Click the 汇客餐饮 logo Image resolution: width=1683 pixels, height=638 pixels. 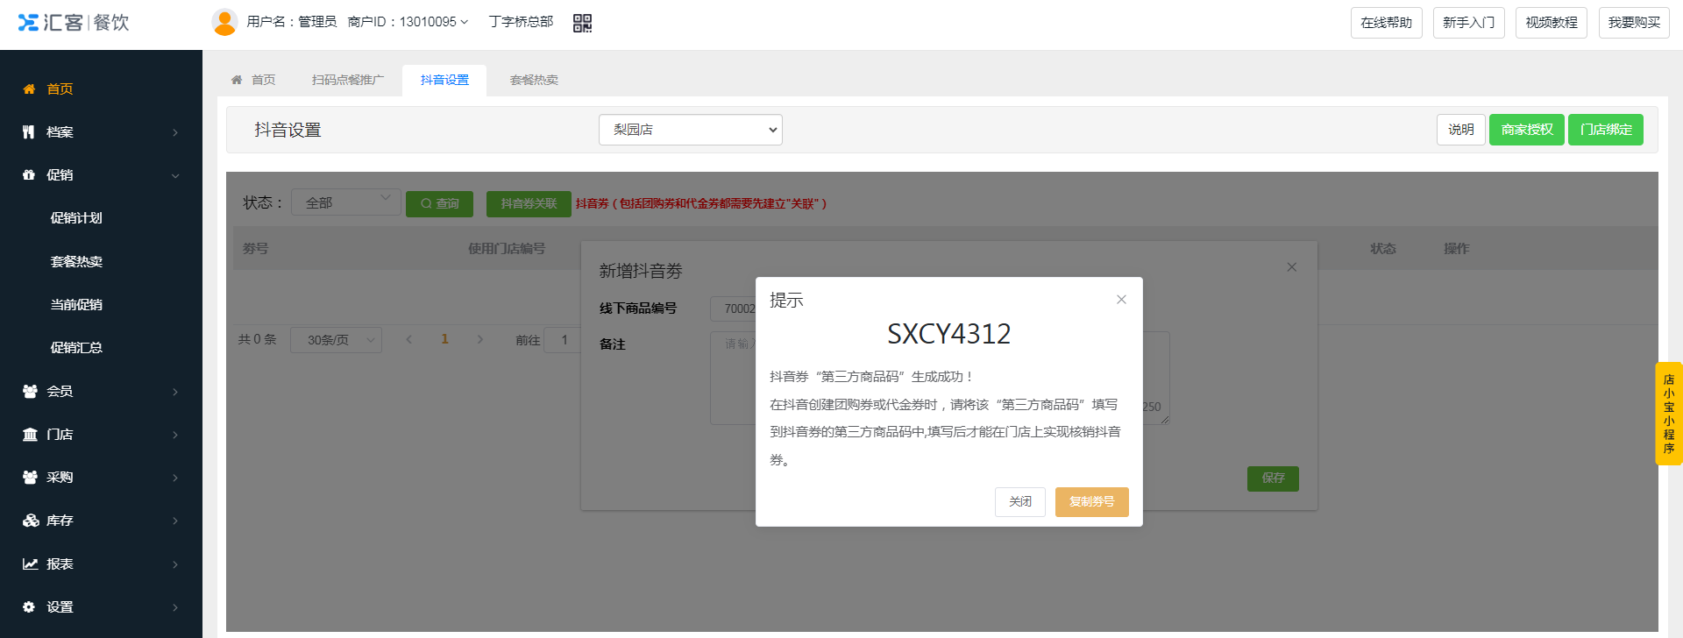(x=74, y=23)
